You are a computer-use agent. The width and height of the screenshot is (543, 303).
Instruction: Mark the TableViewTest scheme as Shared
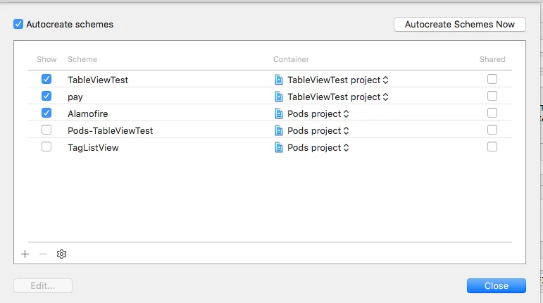pos(492,79)
